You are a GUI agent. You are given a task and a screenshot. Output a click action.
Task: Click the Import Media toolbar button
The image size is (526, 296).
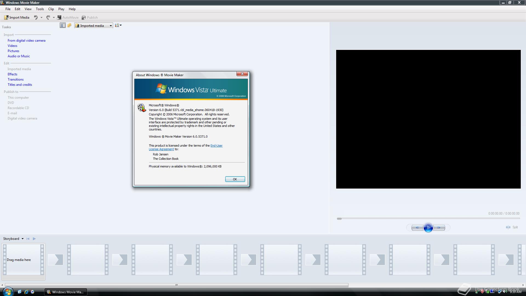pyautogui.click(x=17, y=18)
